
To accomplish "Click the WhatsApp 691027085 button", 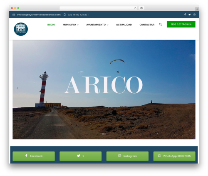I will (x=174, y=156).
